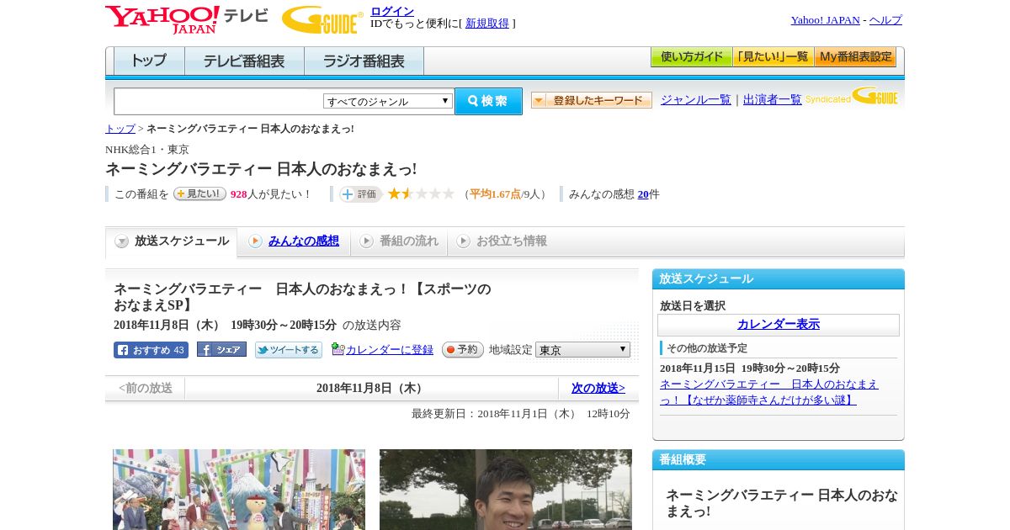Image resolution: width=1010 pixels, height=530 pixels.
Task: Click the <前の放送 navigation item
Action: click(146, 388)
